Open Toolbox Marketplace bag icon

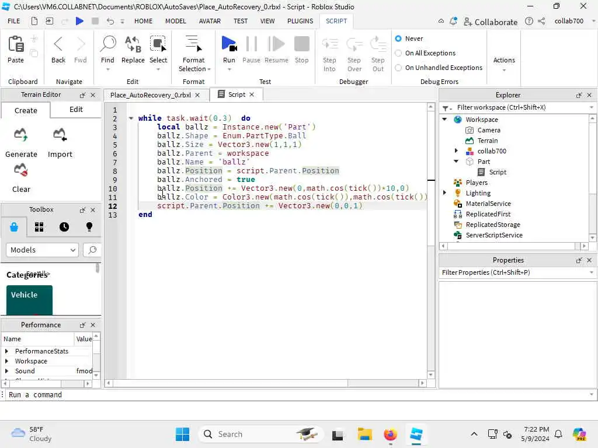coord(14,227)
